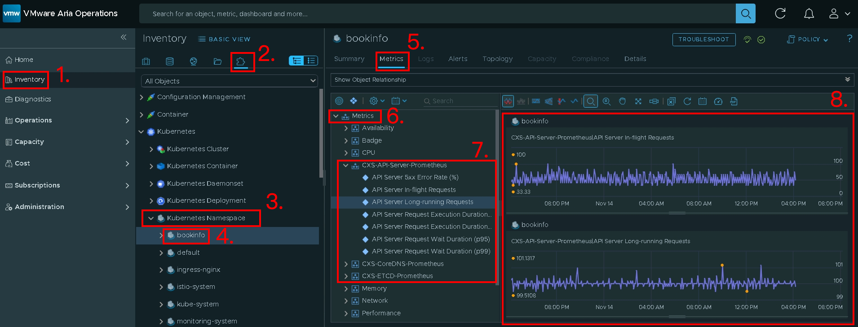Switch to the Alerts tab
The height and width of the screenshot is (327, 858).
(x=458, y=59)
